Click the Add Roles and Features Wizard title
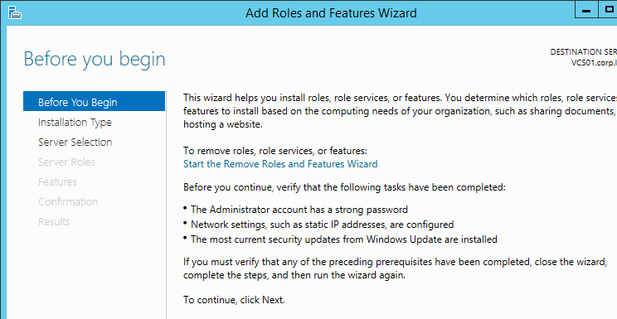The width and height of the screenshot is (617, 319). (x=331, y=13)
